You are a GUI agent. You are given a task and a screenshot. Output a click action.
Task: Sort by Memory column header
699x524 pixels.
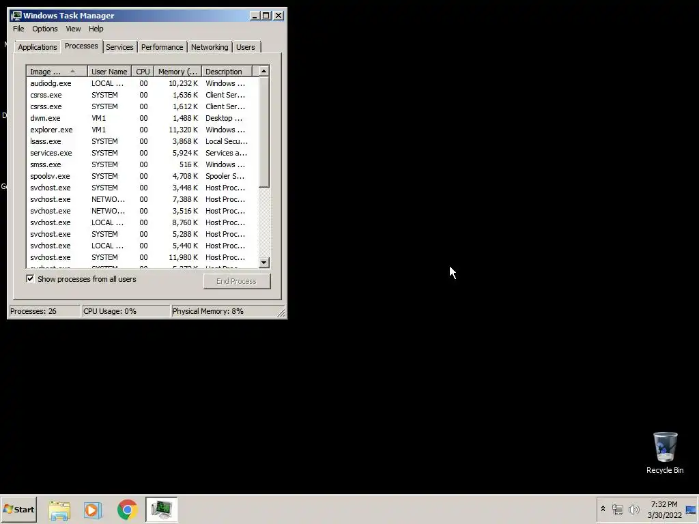tap(178, 71)
